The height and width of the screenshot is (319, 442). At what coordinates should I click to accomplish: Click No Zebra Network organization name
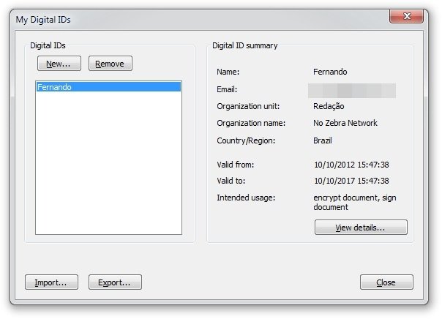[345, 123]
